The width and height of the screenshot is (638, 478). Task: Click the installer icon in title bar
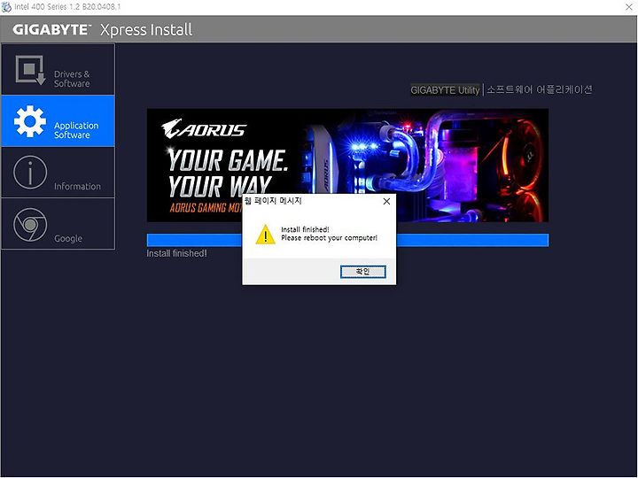(x=6, y=7)
